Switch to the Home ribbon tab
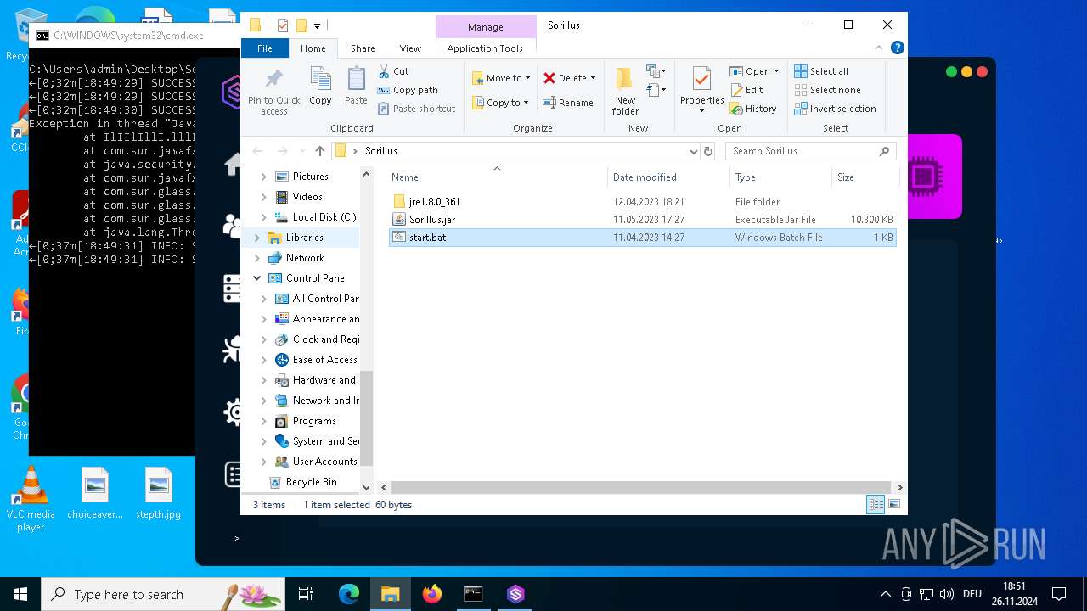This screenshot has width=1087, height=611. [313, 48]
